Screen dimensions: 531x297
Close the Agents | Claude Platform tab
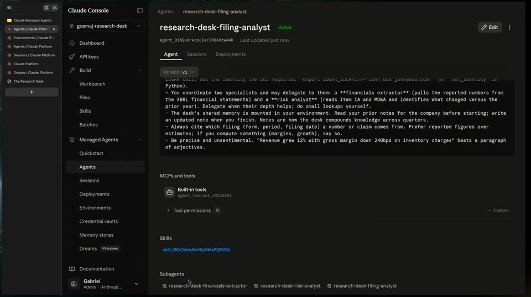click(x=54, y=29)
